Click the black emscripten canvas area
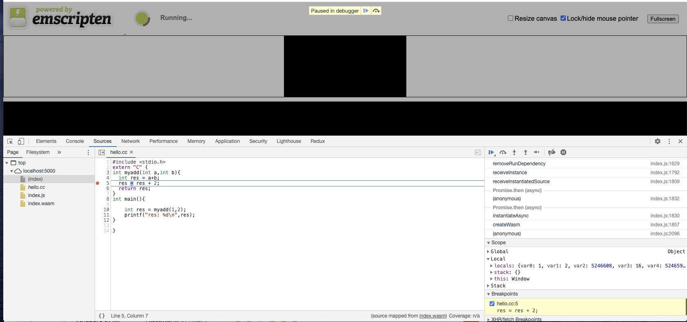 click(x=345, y=66)
